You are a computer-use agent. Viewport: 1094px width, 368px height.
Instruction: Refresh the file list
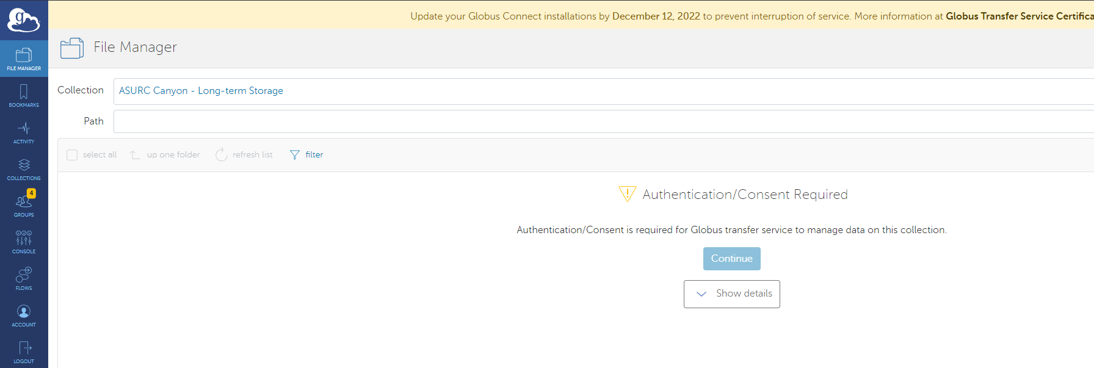[x=244, y=155]
